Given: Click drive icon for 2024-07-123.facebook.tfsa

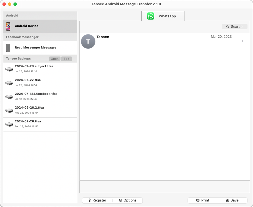Looking at the screenshot, I should click(9, 97).
